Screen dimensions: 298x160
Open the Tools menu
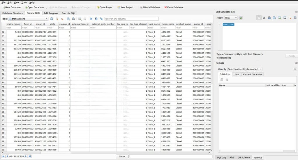(x=24, y=2)
